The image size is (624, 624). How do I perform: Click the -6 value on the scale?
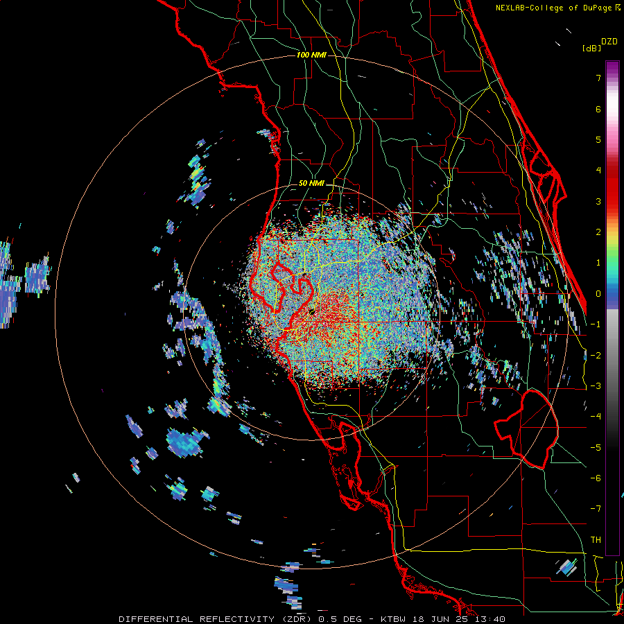point(596,478)
